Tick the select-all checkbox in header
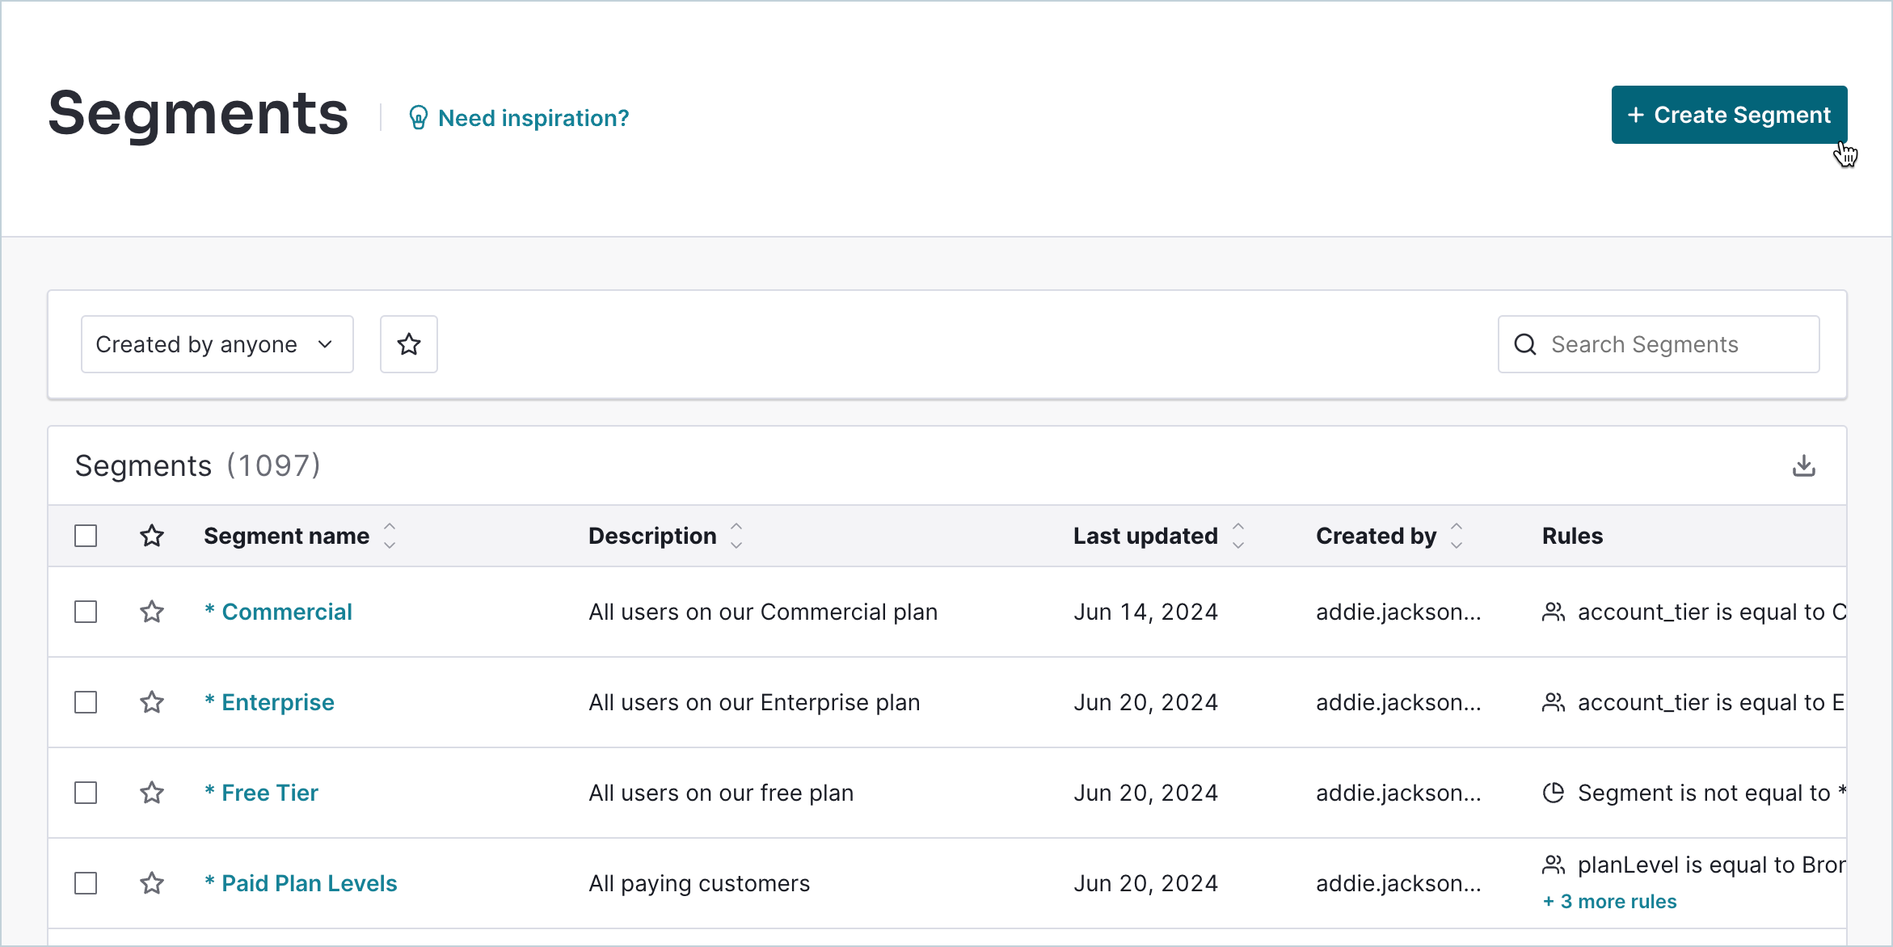Image resolution: width=1893 pixels, height=947 pixels. tap(86, 536)
